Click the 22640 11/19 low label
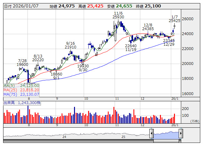 coord(131,48)
